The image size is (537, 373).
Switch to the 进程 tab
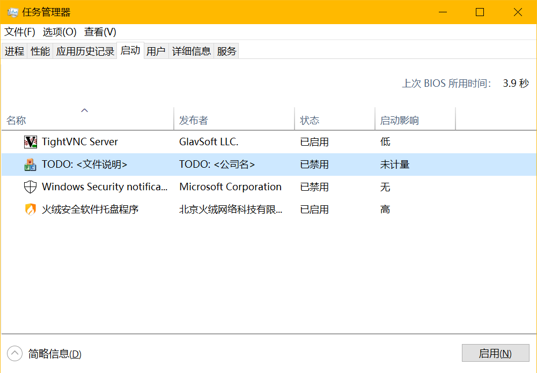point(14,51)
